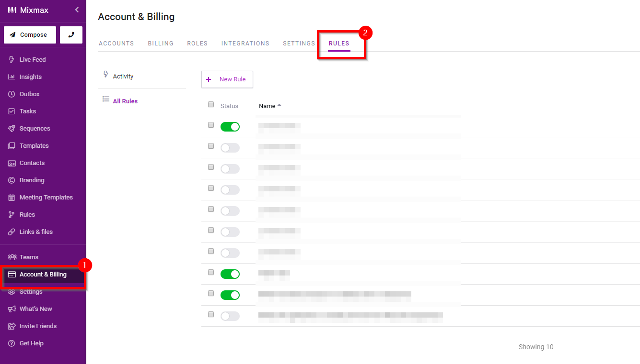640x364 pixels.
Task: Check the first rule's checkbox
Action: pyautogui.click(x=211, y=125)
